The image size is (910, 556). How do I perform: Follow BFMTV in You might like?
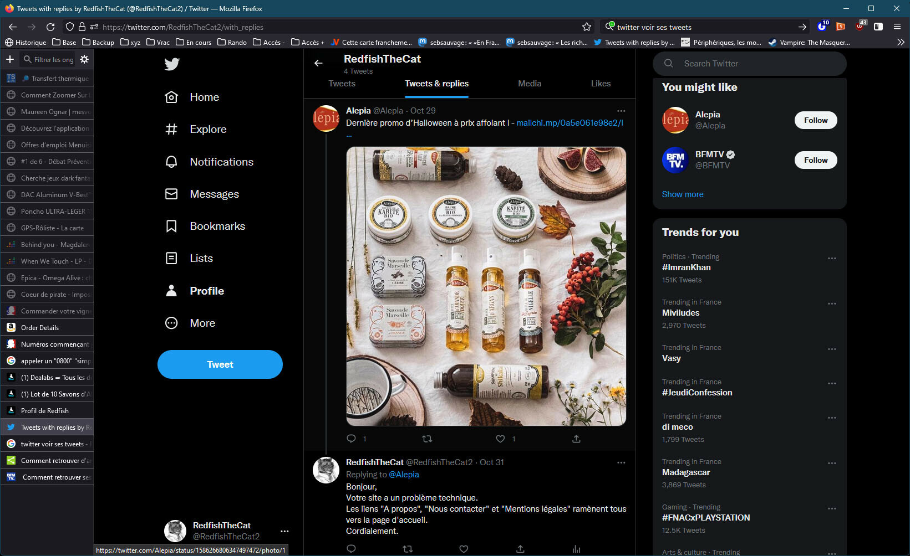pyautogui.click(x=816, y=160)
